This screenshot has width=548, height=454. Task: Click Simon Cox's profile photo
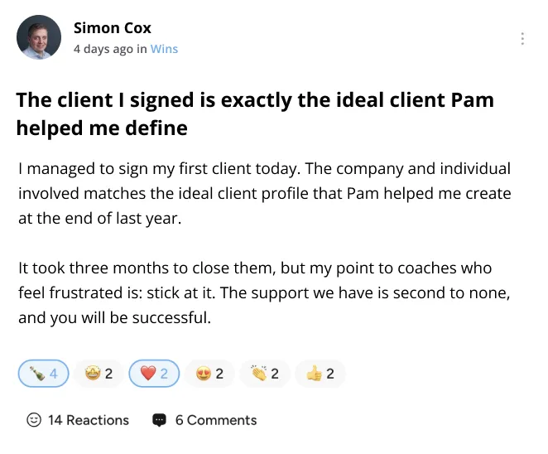pyautogui.click(x=39, y=37)
